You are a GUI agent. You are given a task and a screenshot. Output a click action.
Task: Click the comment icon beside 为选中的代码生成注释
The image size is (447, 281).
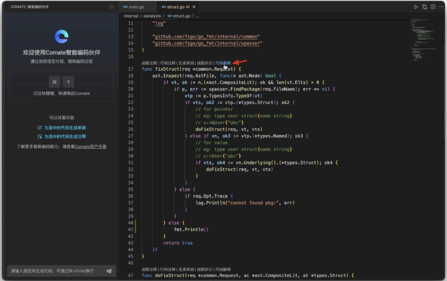(x=40, y=136)
